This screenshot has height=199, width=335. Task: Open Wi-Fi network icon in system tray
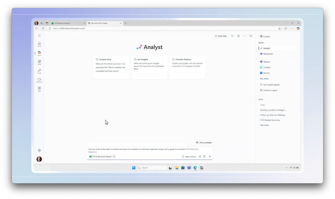coord(291,168)
